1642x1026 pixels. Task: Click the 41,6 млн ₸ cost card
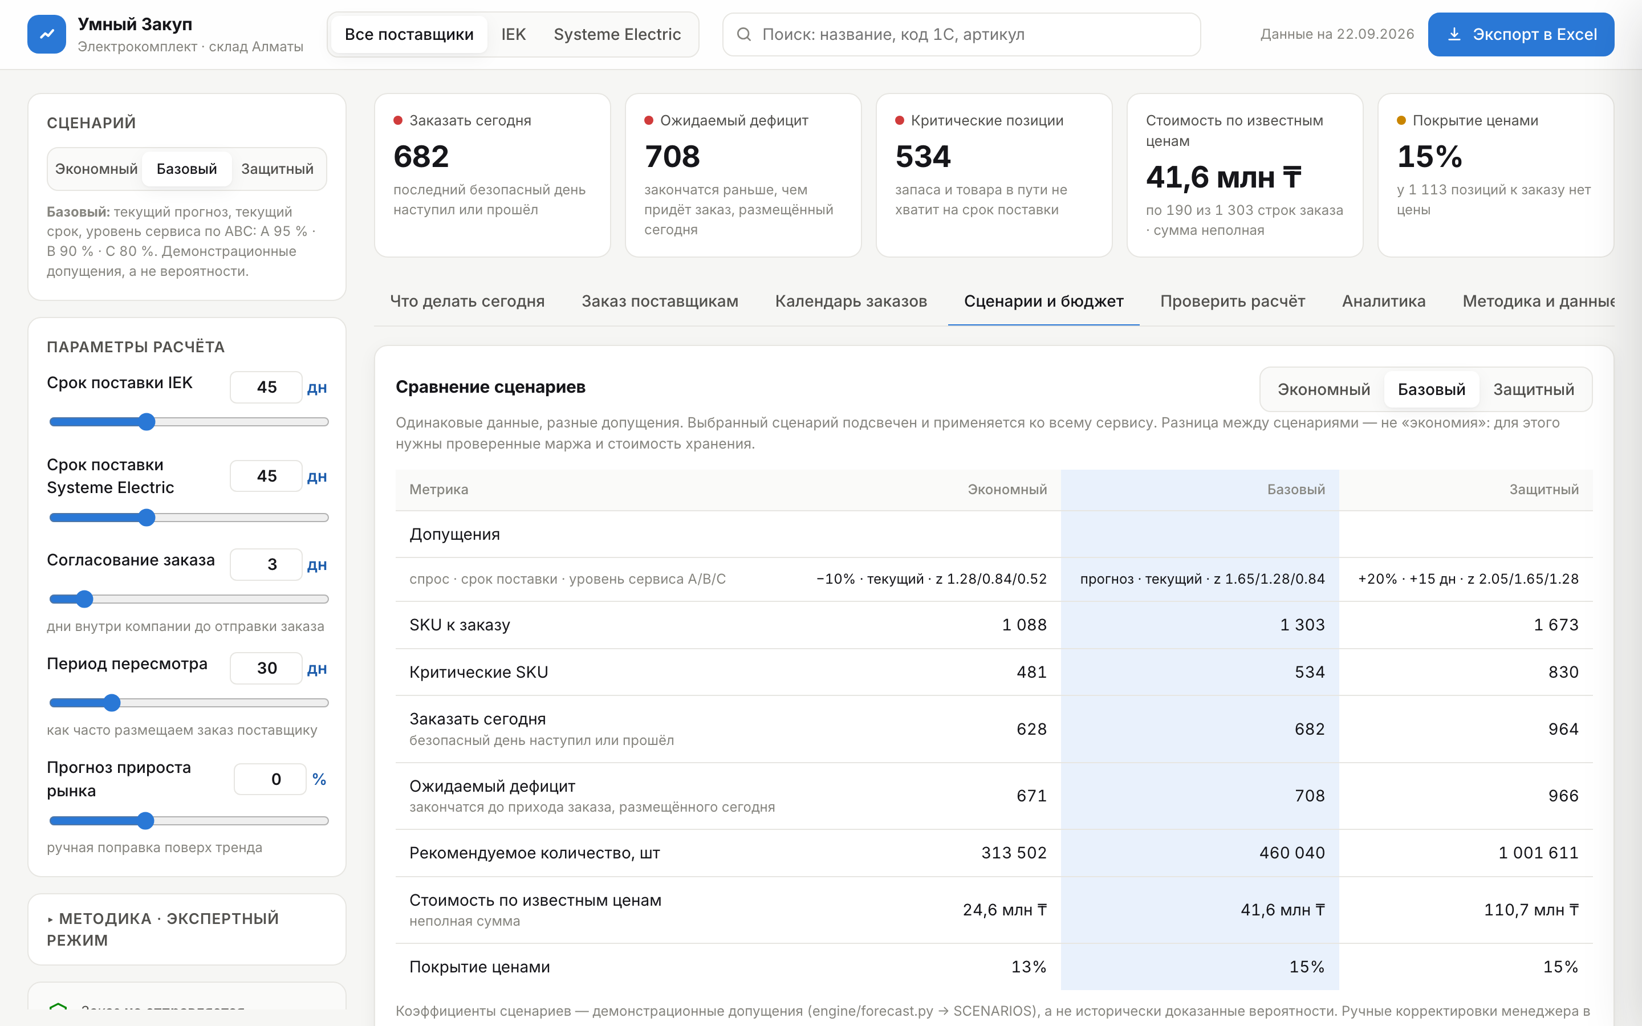tap(1245, 175)
